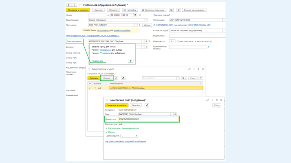
Task: Open calendar for Дата закрытия field
Action: [x=137, y=136]
